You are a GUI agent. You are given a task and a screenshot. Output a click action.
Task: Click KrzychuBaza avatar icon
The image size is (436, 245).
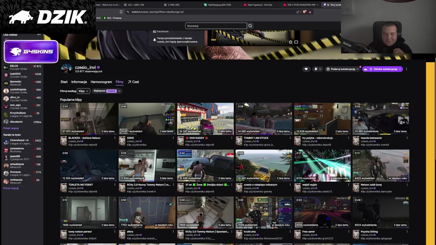pos(6,114)
